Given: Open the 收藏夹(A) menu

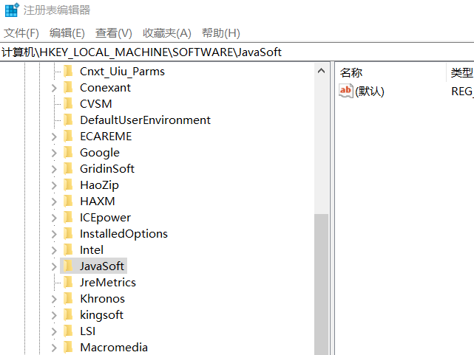Looking at the screenshot, I should pos(167,33).
